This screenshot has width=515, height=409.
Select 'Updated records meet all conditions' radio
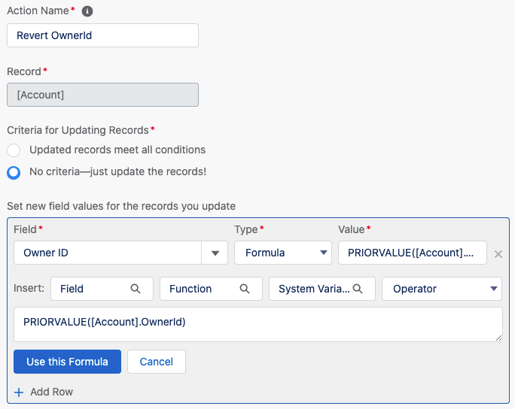pos(14,150)
